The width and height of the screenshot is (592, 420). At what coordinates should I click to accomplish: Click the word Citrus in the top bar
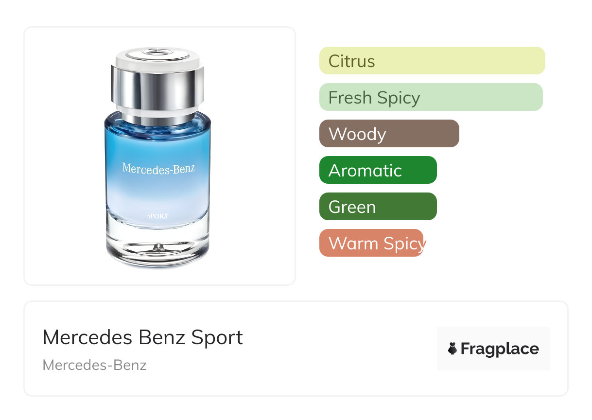coord(351,61)
